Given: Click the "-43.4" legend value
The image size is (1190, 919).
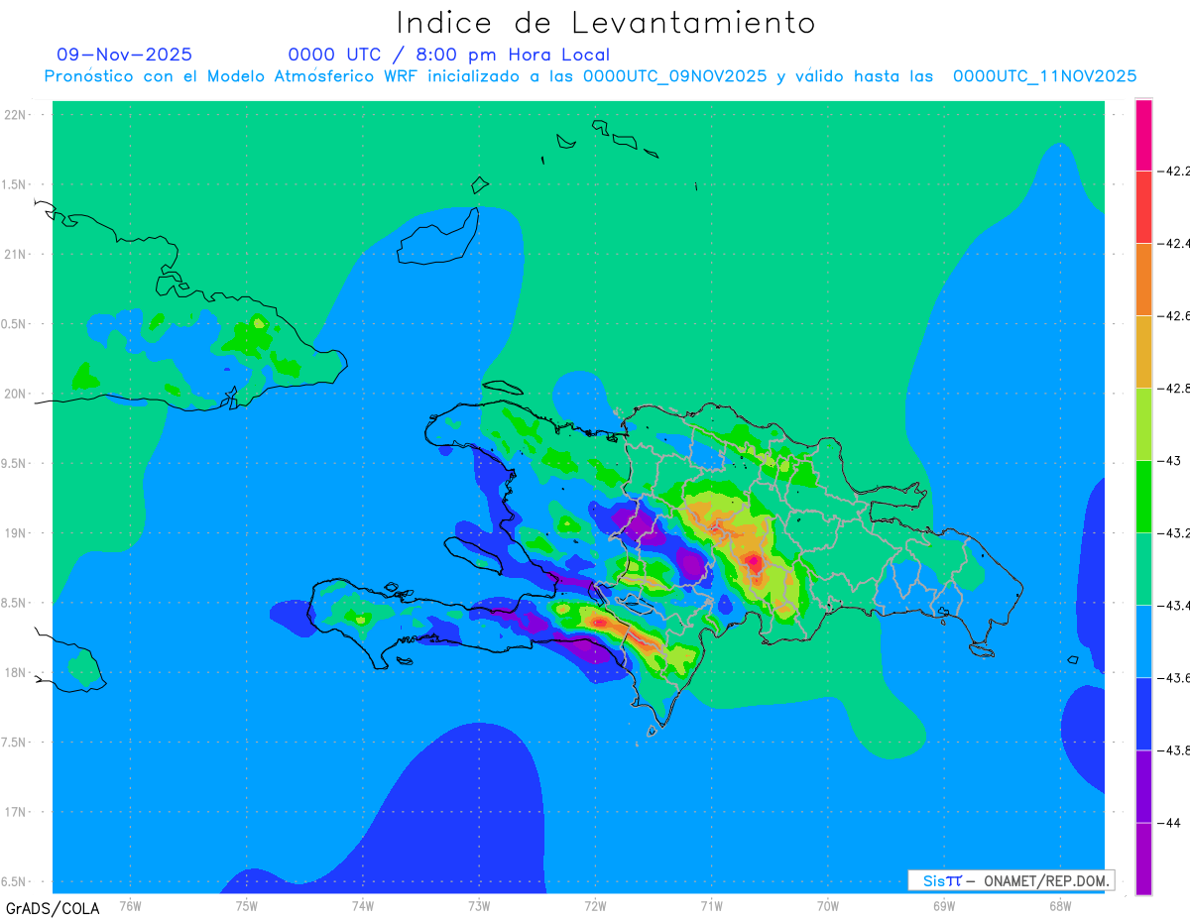Looking at the screenshot, I should tap(1174, 606).
